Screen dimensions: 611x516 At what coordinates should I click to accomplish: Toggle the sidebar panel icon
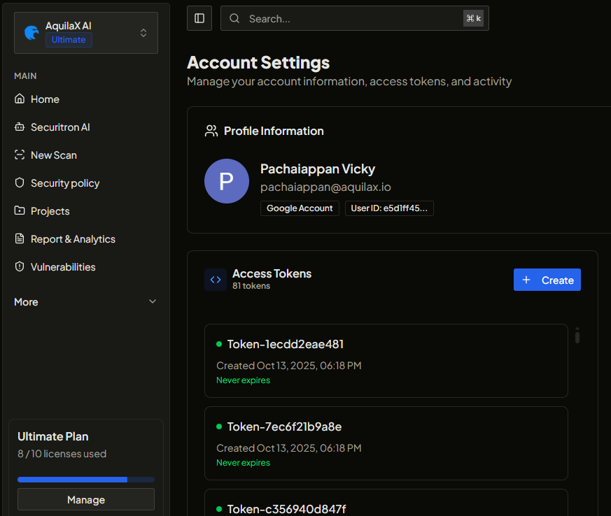(x=199, y=18)
